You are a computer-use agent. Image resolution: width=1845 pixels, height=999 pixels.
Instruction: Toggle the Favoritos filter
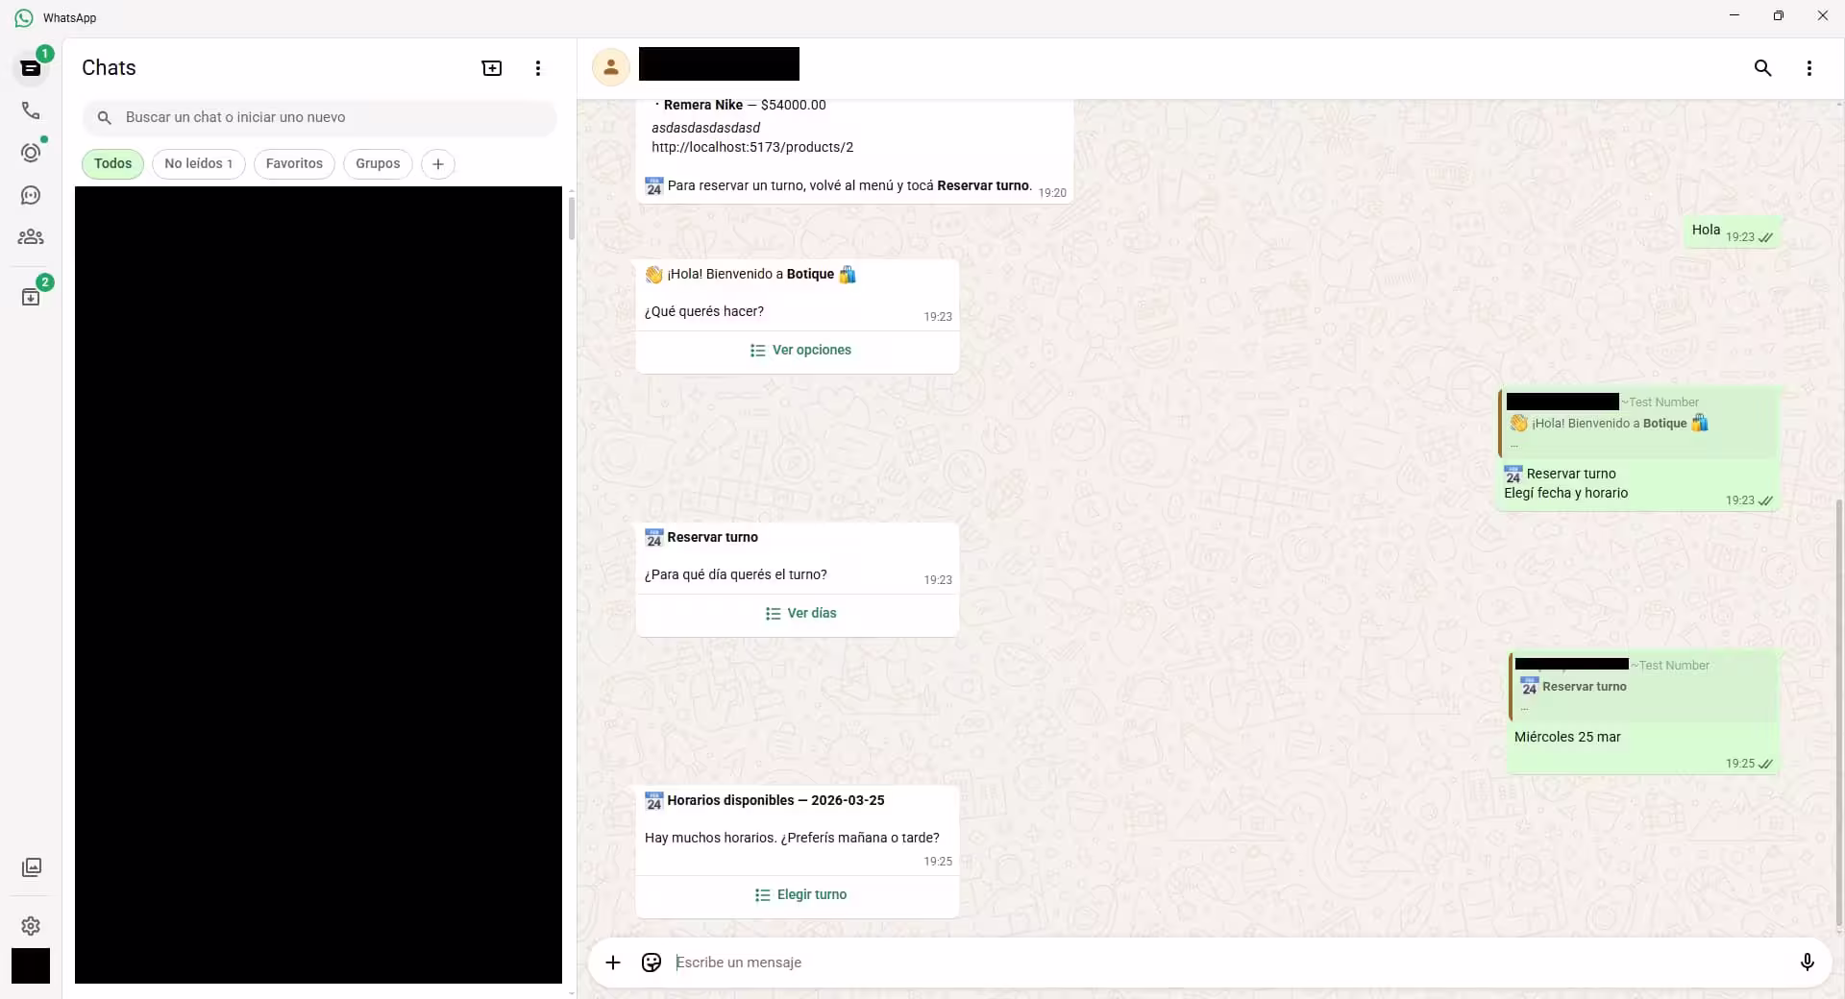[294, 163]
